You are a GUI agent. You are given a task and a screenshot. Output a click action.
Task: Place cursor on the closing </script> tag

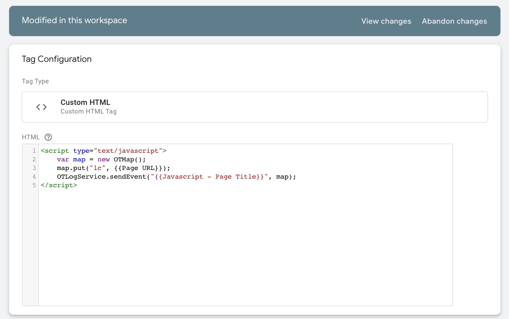[x=59, y=185]
